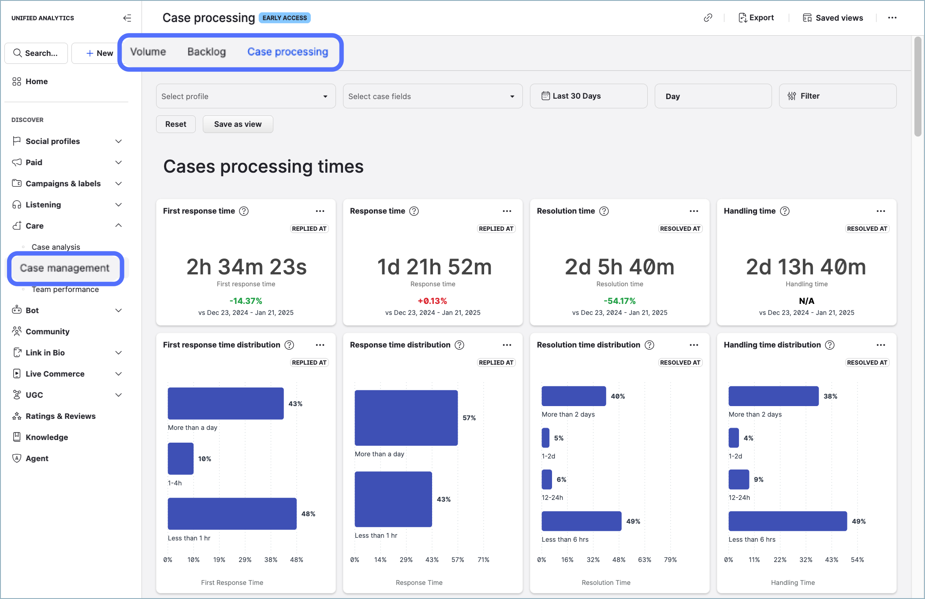Open Response time distribution's more options menu
925x599 pixels.
pyautogui.click(x=507, y=345)
